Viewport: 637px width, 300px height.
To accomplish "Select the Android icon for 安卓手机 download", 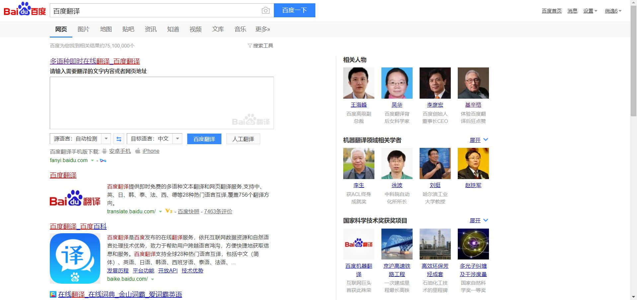I will point(104,151).
